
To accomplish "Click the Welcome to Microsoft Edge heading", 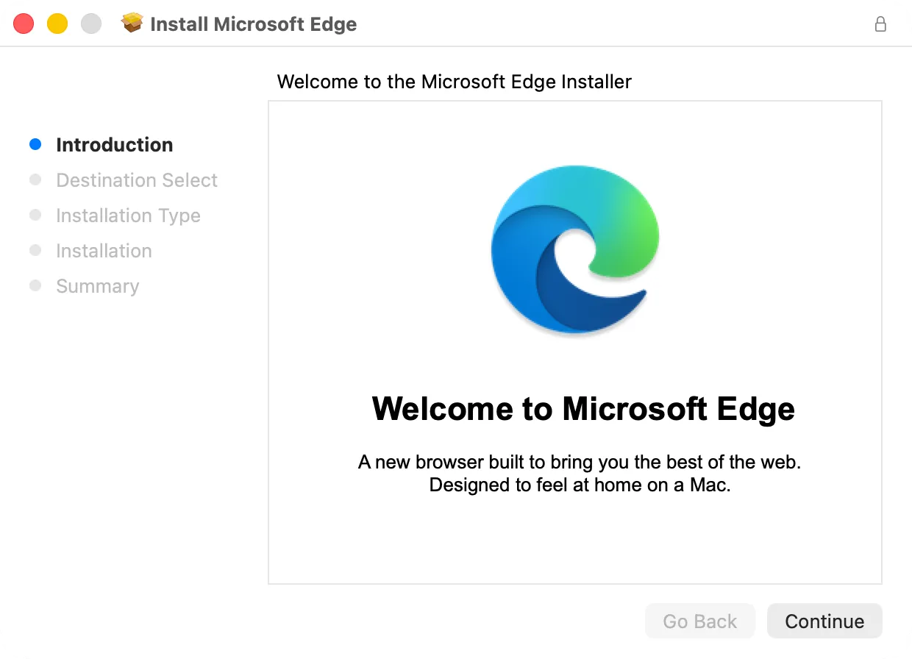I will pyautogui.click(x=583, y=409).
